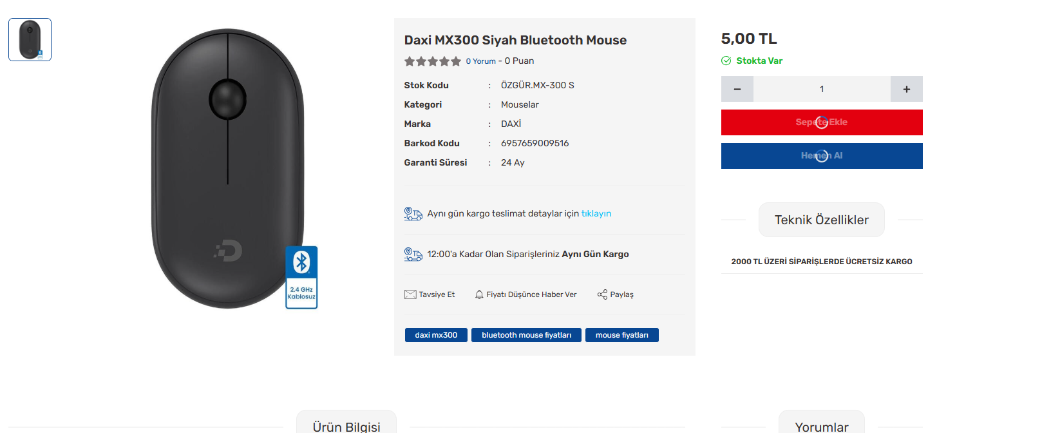Click the truck icon next to 12:00'a Kadar
Image resolution: width=1051 pixels, height=433 pixels.
coord(413,254)
